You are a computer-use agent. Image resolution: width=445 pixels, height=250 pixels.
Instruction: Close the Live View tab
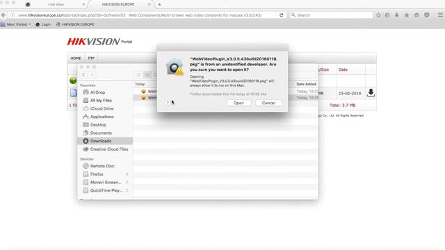click(x=83, y=4)
